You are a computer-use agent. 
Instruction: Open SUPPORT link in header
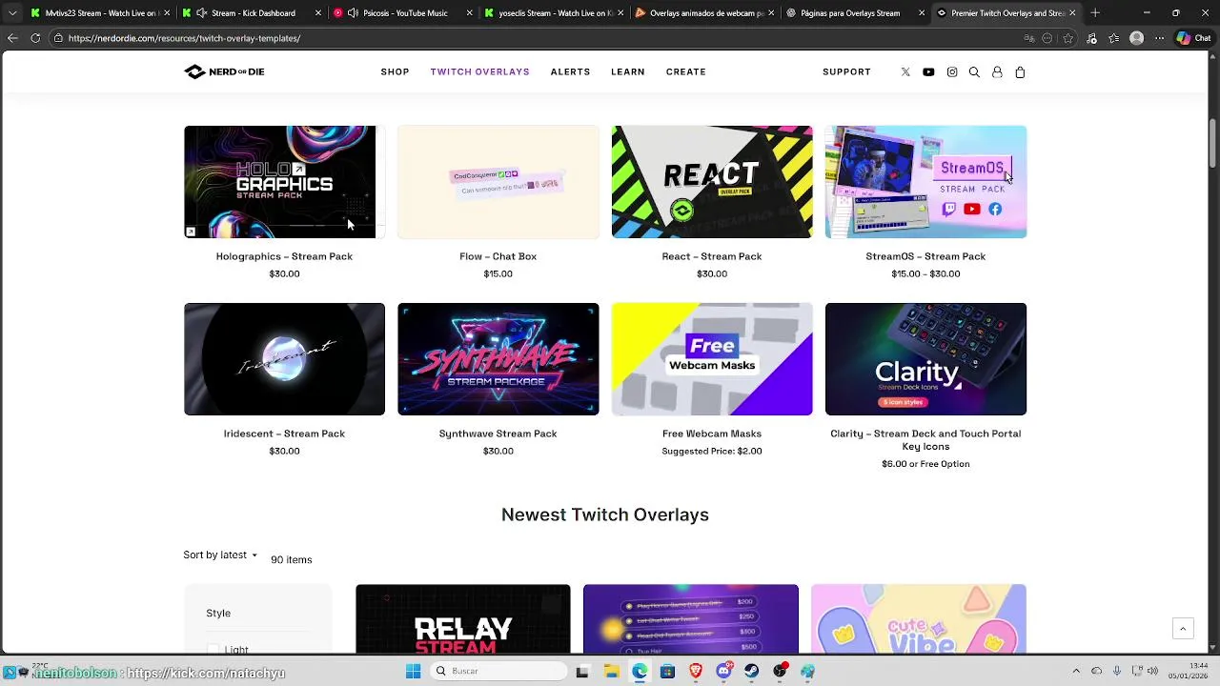(846, 71)
